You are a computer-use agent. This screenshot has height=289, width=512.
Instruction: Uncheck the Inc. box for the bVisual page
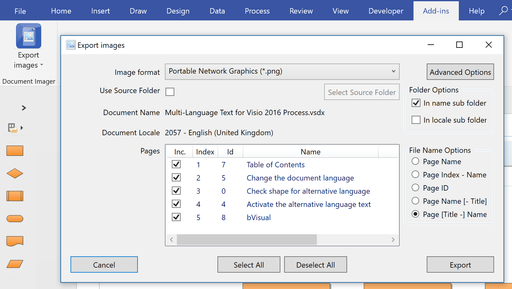click(x=176, y=217)
